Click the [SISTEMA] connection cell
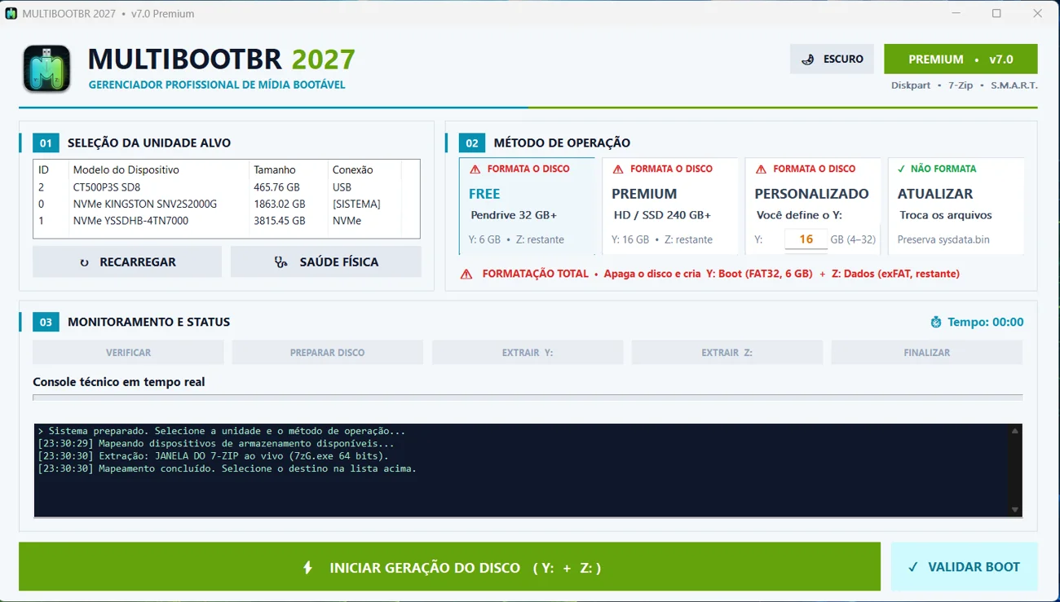The height and width of the screenshot is (602, 1060). 356,204
